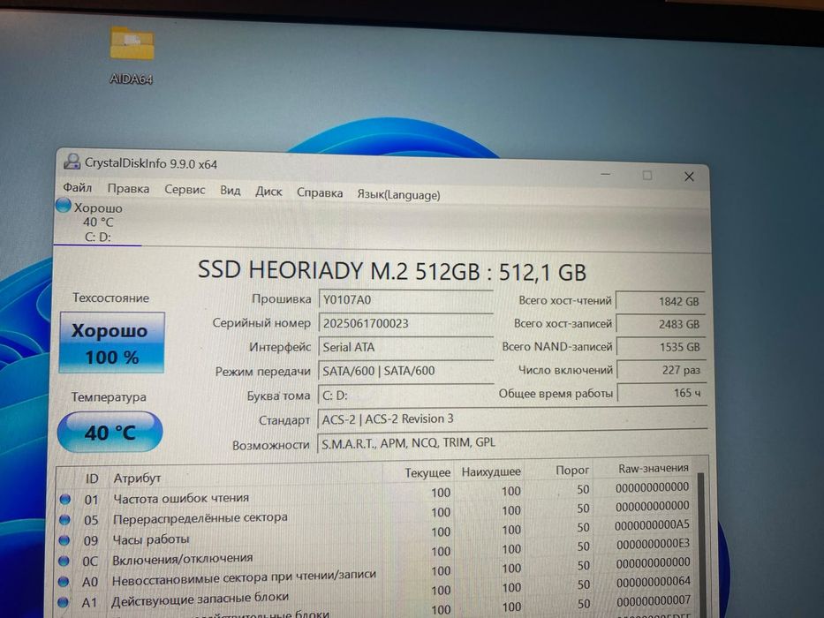Click the disk title SSD HEORIADY M.2 512GB
The height and width of the screenshot is (618, 824).
point(339,270)
